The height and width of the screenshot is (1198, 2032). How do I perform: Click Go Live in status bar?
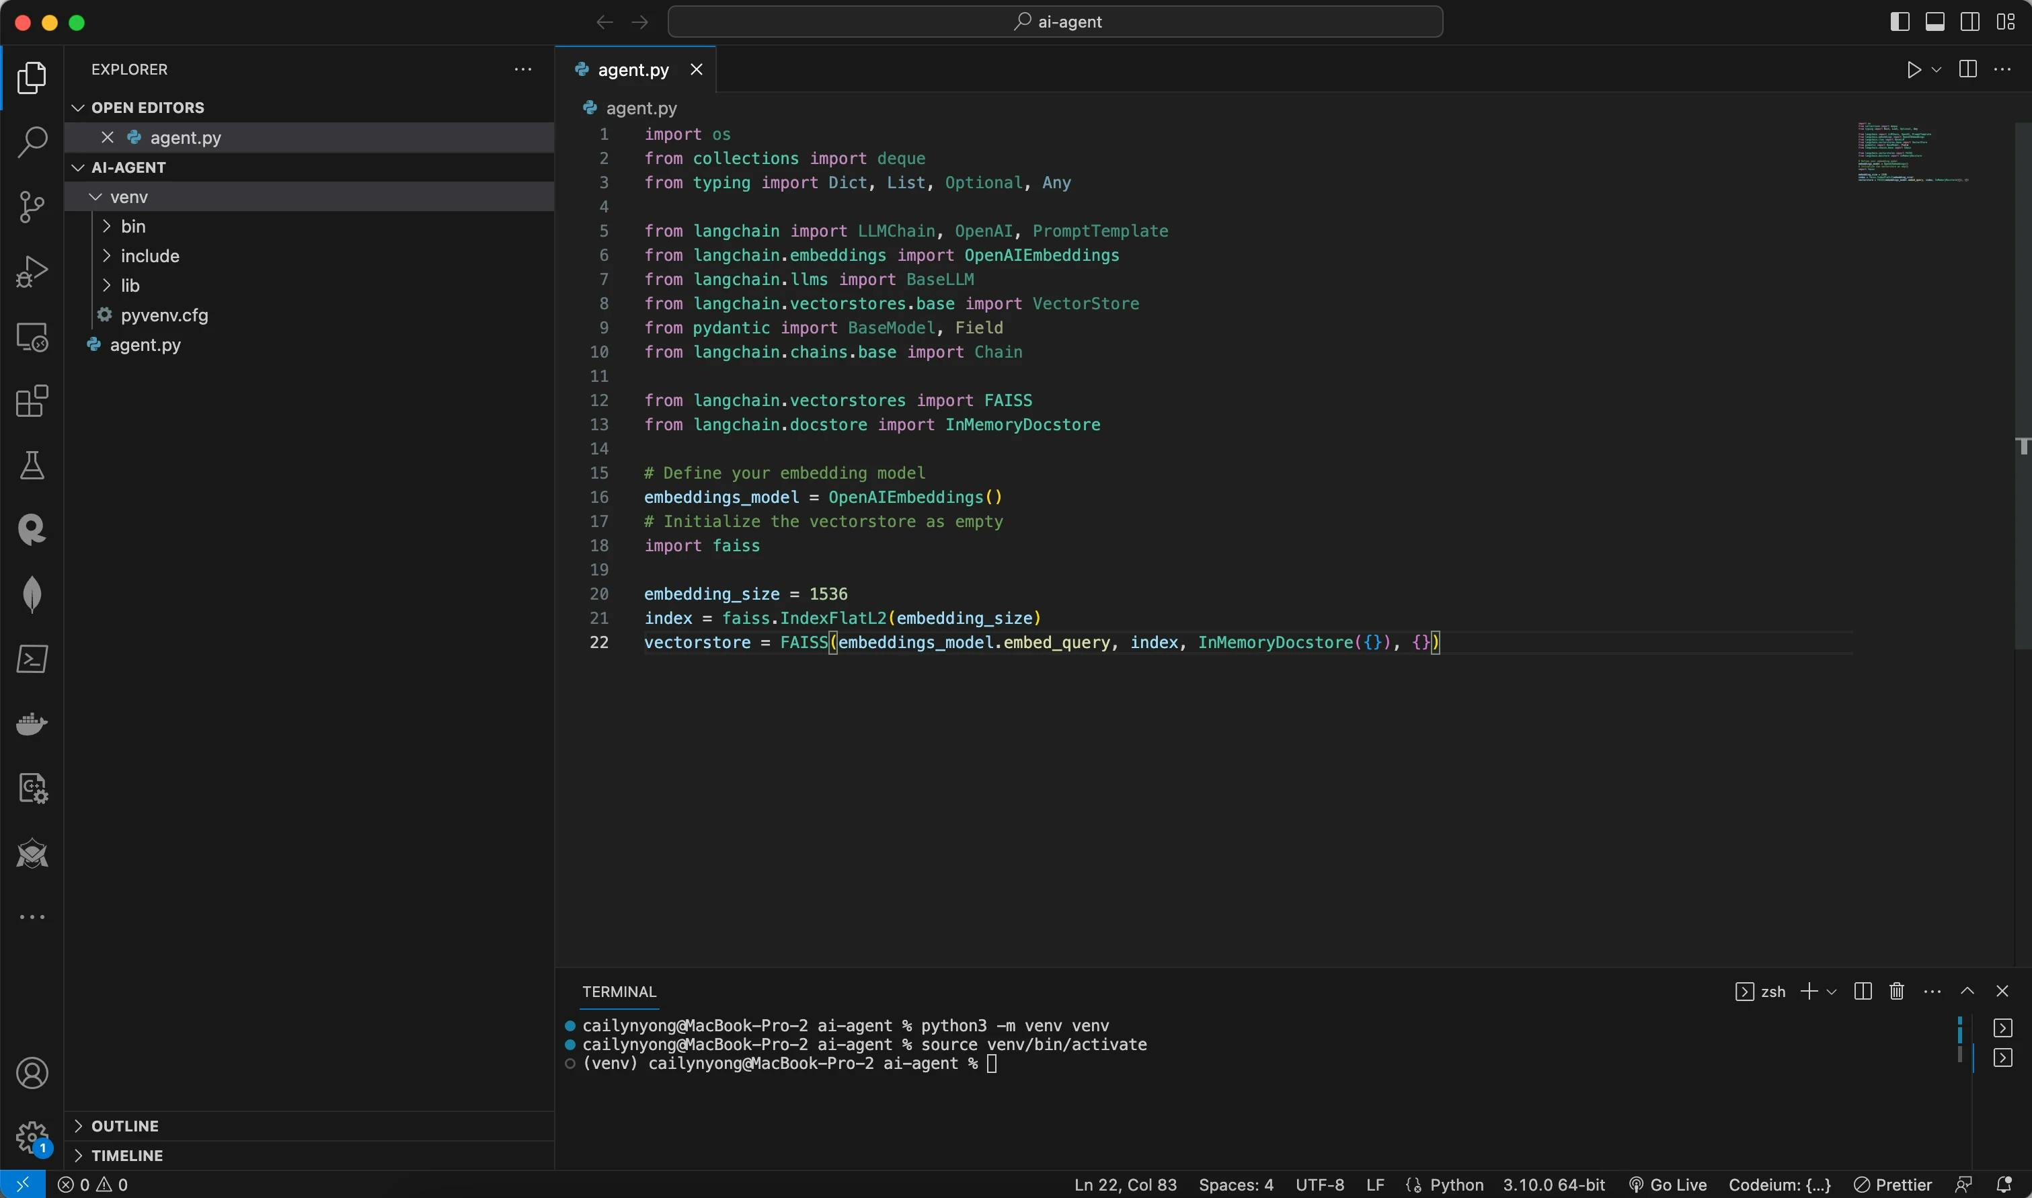tap(1668, 1185)
